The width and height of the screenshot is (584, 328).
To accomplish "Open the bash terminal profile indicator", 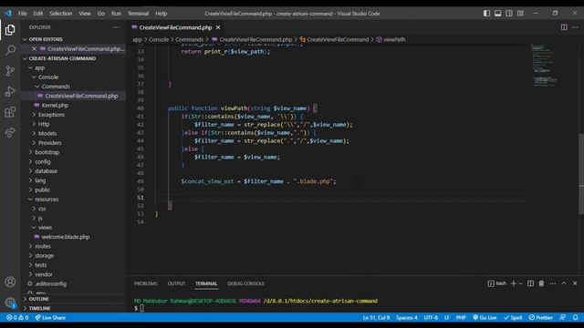I will point(496,283).
